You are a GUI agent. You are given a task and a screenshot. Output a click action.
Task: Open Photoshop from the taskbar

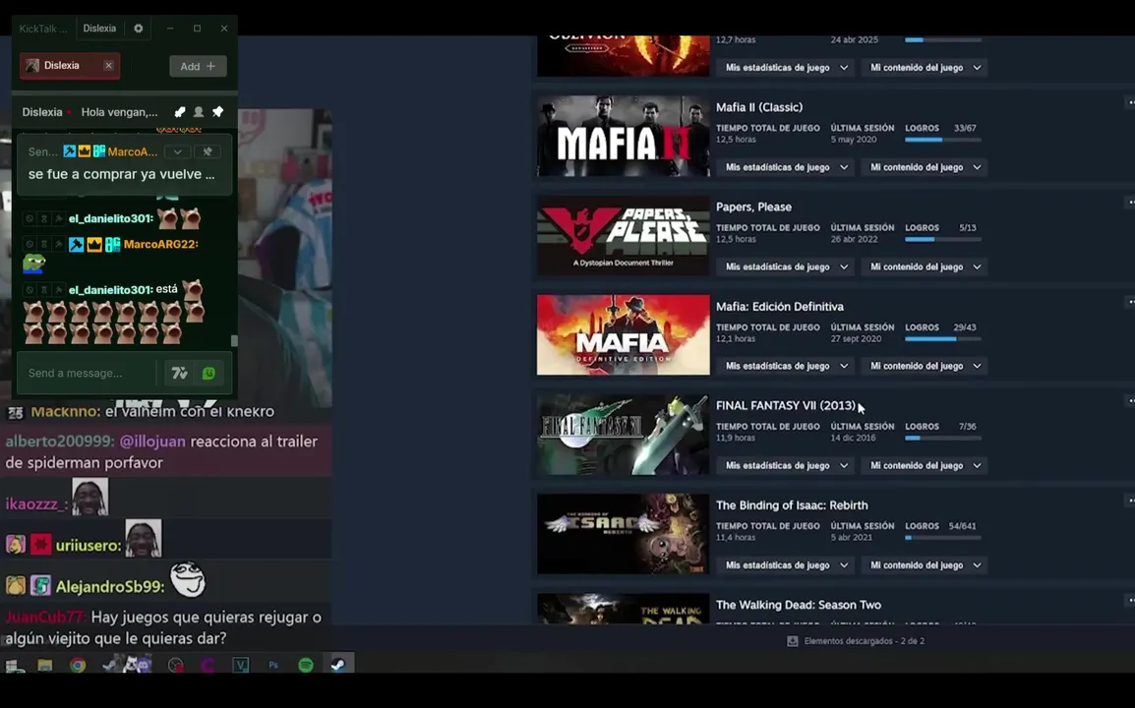click(x=272, y=665)
